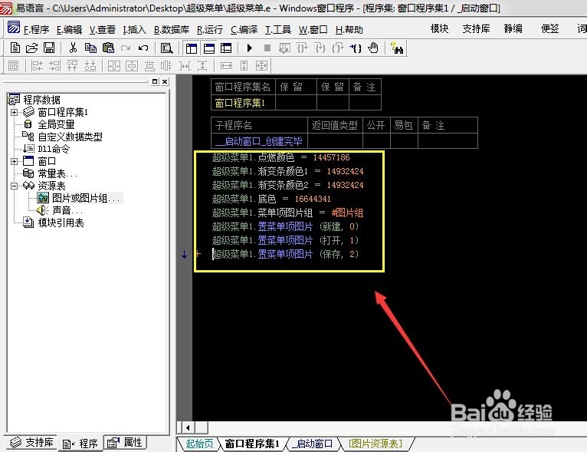Select the 程序数据 root node
Image resolution: width=587 pixels, height=452 pixels.
tap(41, 100)
